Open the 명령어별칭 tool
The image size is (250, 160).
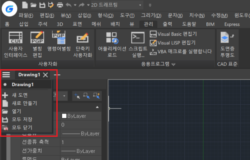(x=59, y=41)
